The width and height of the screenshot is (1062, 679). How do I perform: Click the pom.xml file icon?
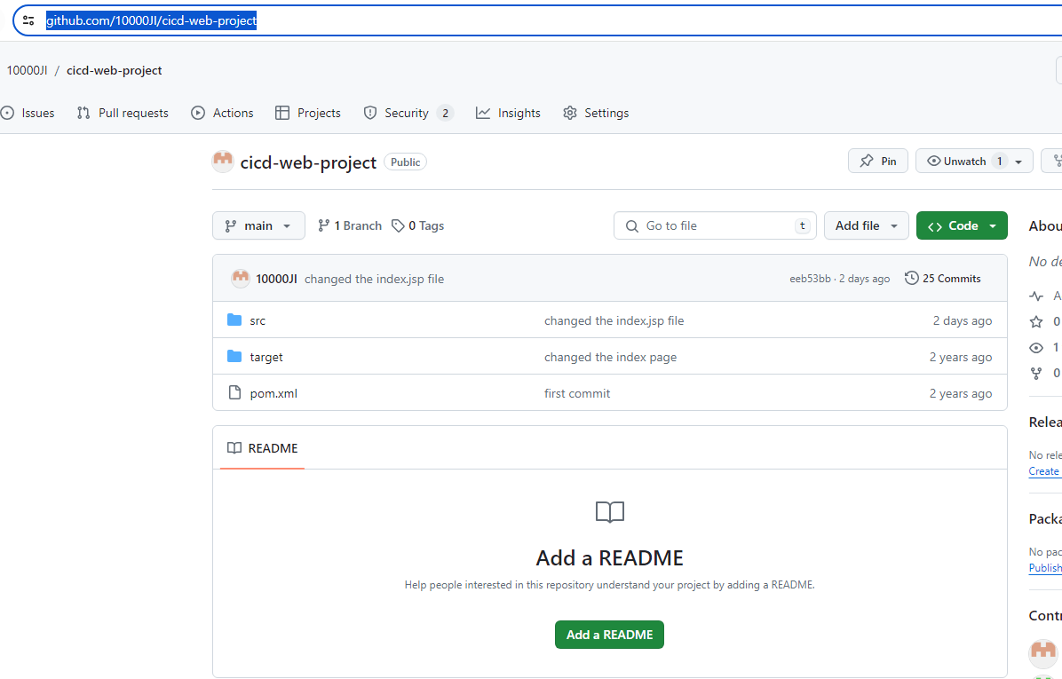tap(234, 392)
